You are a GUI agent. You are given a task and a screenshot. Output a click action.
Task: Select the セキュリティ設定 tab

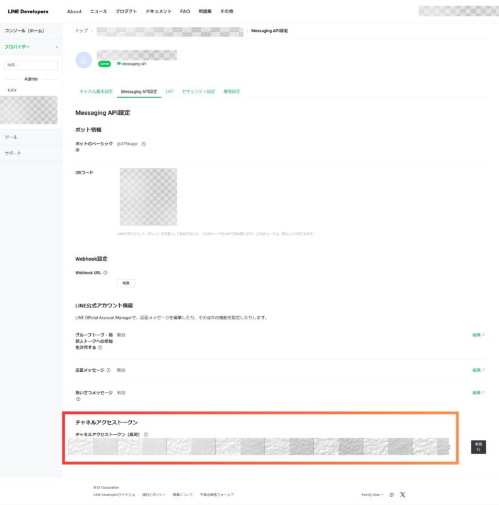(x=198, y=92)
